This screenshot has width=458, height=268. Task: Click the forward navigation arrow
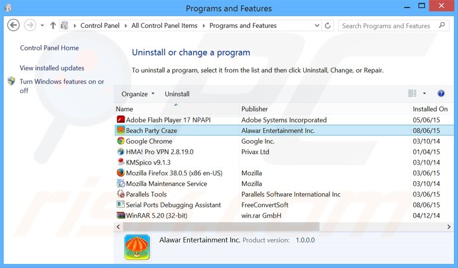tap(30, 25)
